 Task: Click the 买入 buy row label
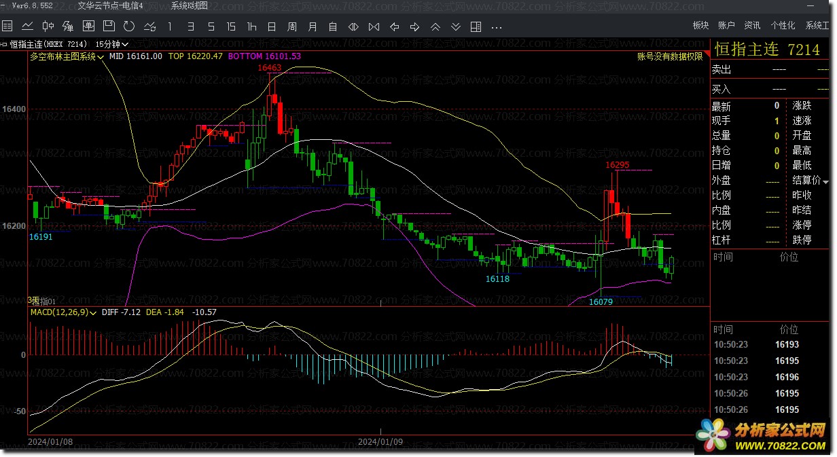(722, 89)
